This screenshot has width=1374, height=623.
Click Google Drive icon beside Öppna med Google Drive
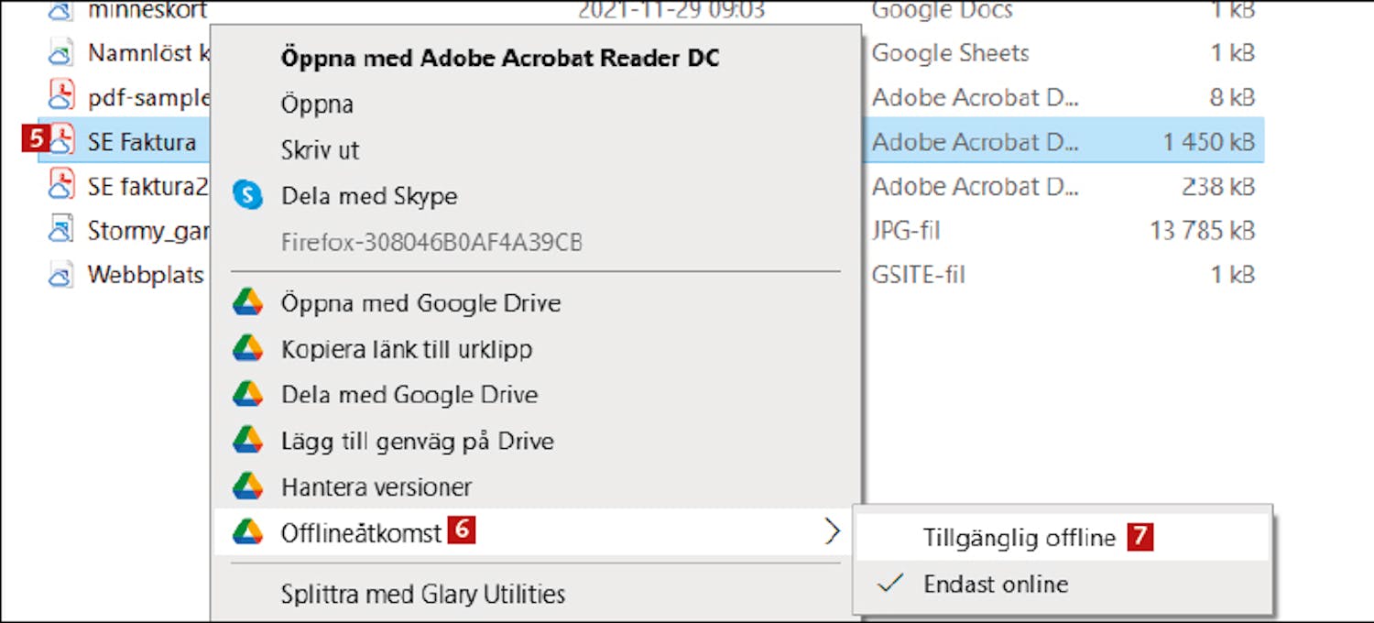[x=247, y=303]
